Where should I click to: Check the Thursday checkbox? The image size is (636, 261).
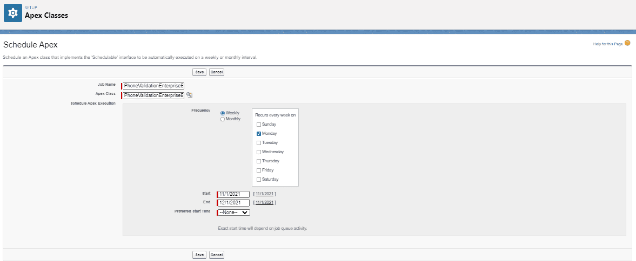[x=259, y=161]
